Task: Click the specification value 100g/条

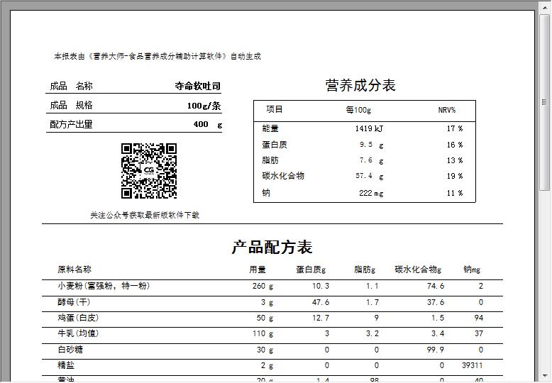Action: (x=204, y=106)
